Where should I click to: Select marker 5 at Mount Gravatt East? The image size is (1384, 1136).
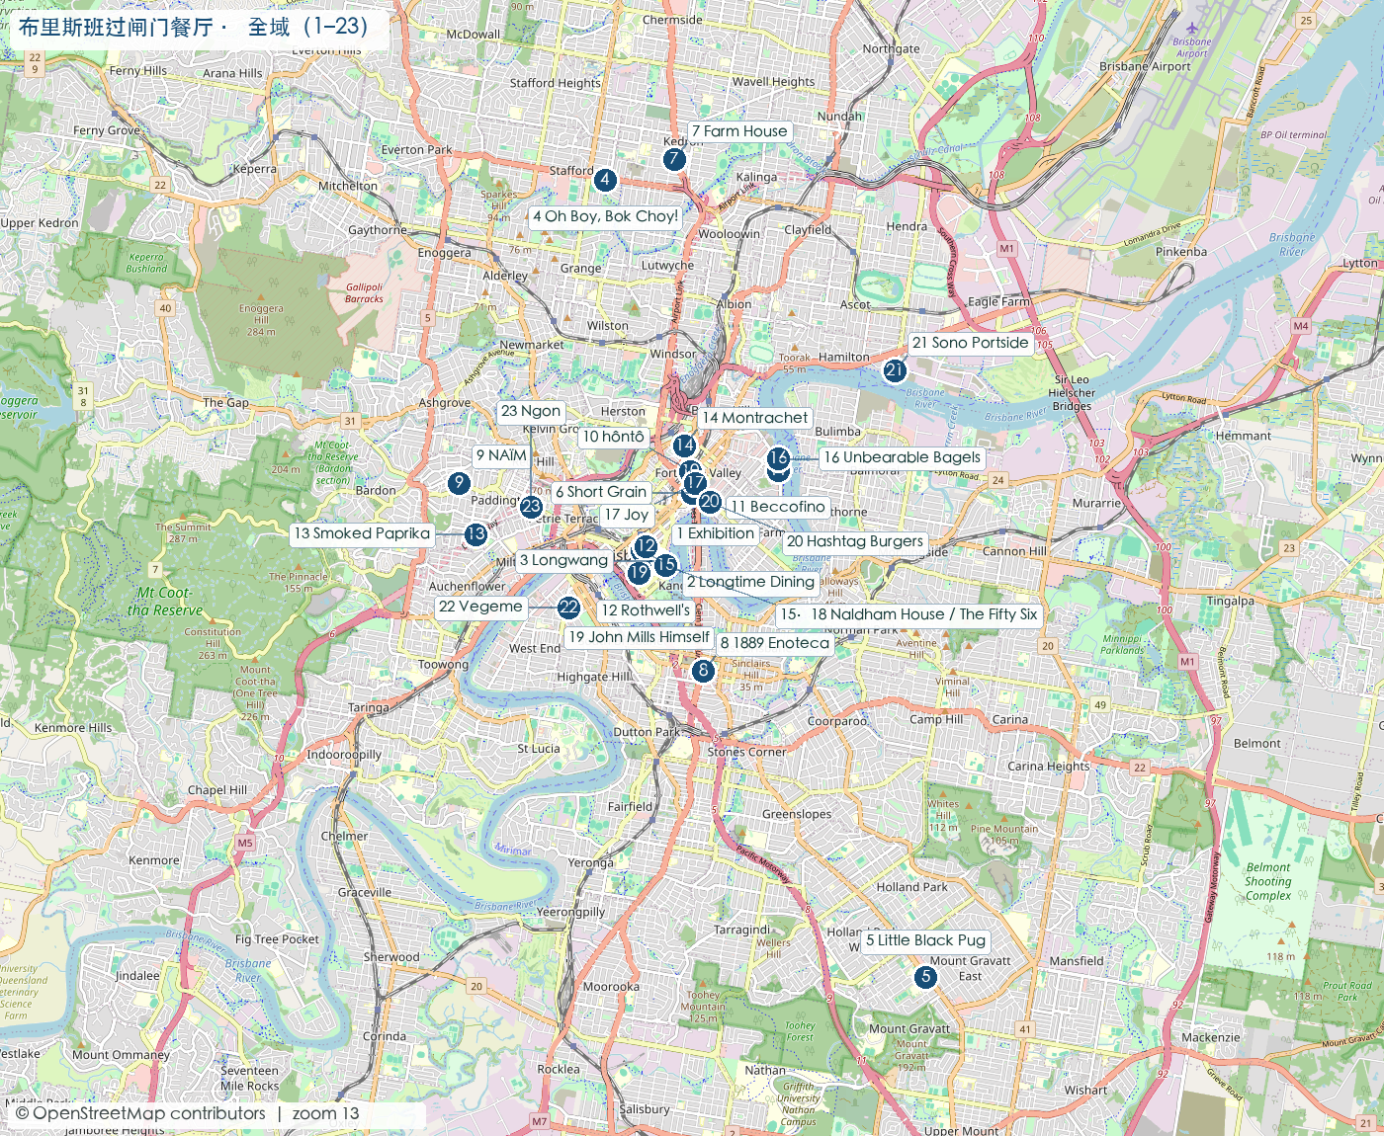tap(925, 977)
